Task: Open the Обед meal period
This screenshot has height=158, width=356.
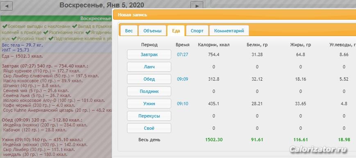Action: point(149,79)
